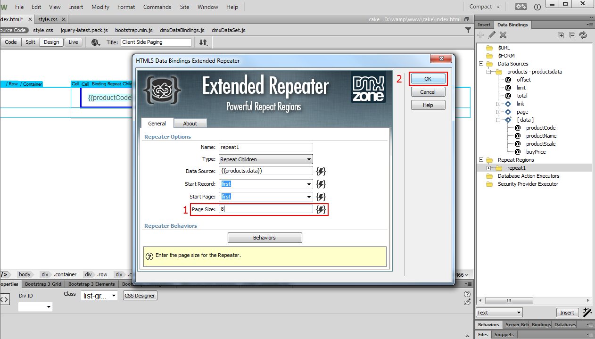
Task: Click the Help button in the dialog
Action: click(428, 105)
